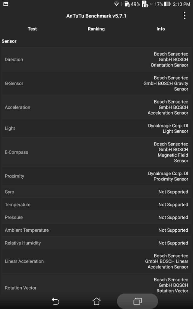Select the Light sensor entry
Screen dimensions: 193x309
pyautogui.click(x=96, y=128)
